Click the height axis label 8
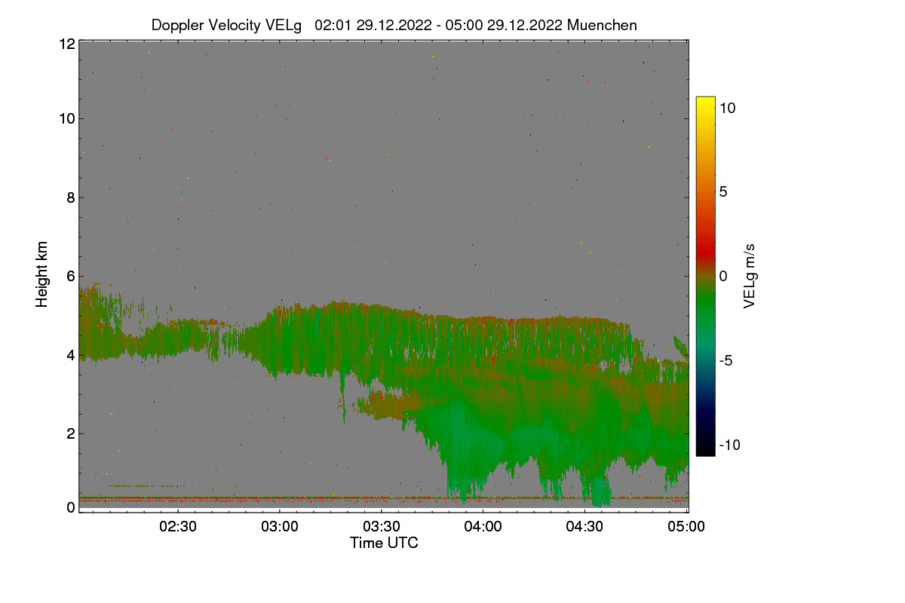The height and width of the screenshot is (603, 905). pyautogui.click(x=71, y=197)
